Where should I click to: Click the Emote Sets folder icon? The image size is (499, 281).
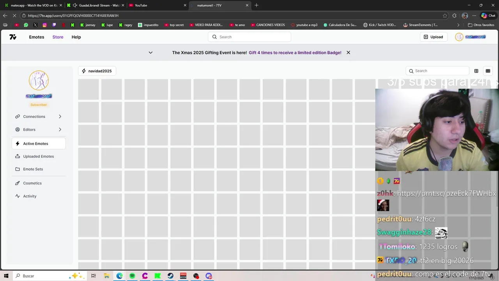point(18,169)
